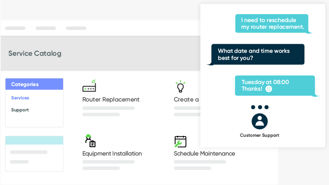
Task: Open the Schedule Maintenance service title
Action: pos(204,154)
